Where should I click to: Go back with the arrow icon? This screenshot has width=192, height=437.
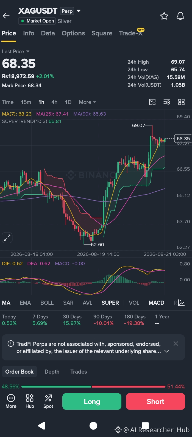pos(6,16)
